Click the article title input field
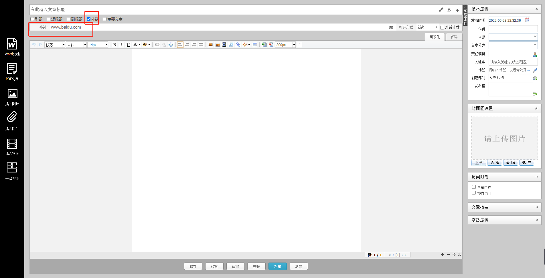 pos(233,9)
